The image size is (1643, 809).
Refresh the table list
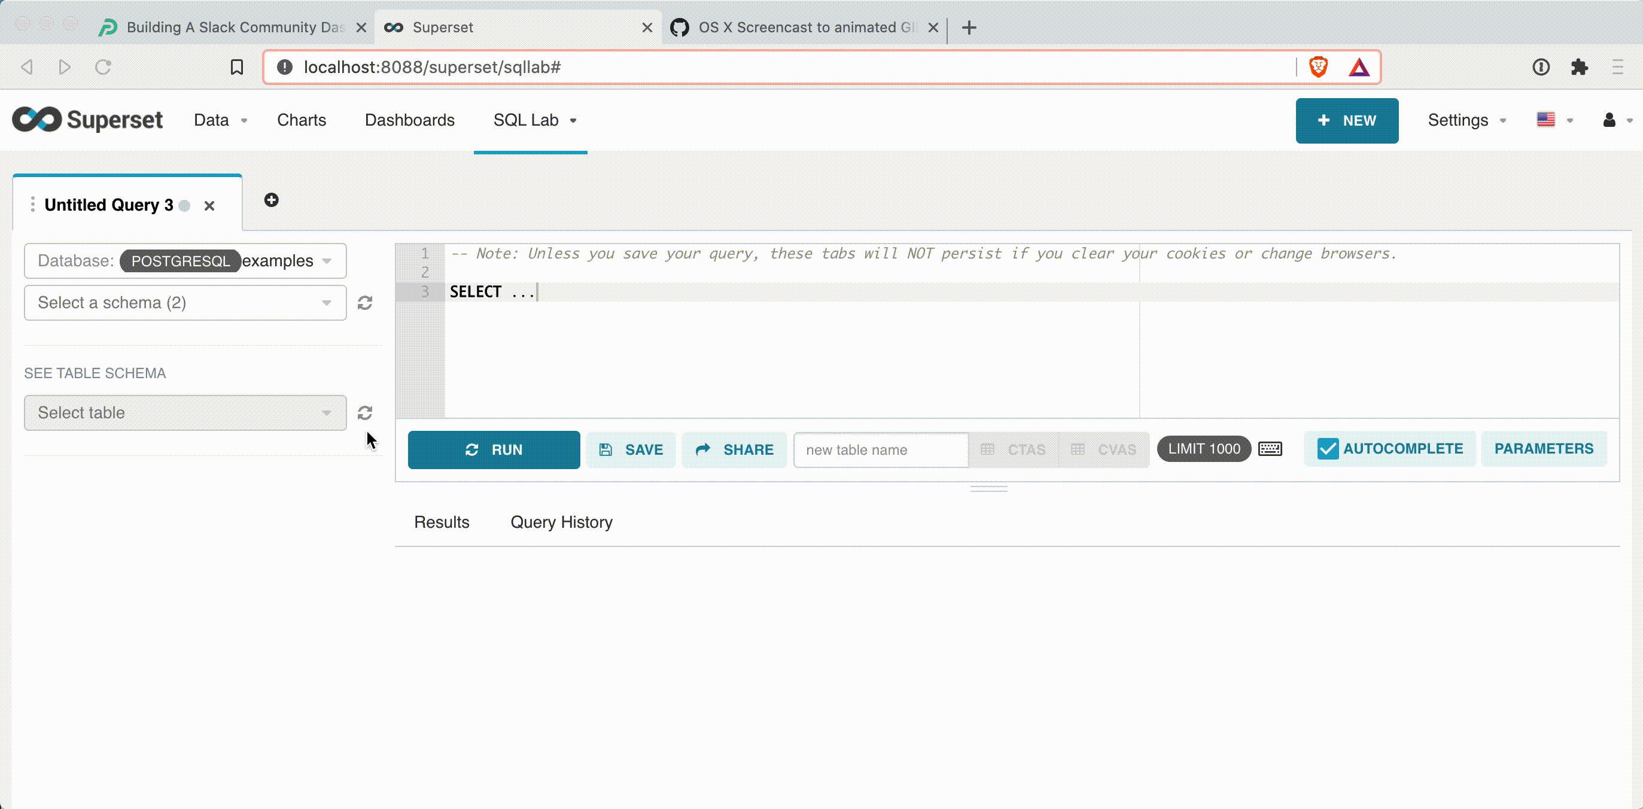(365, 413)
